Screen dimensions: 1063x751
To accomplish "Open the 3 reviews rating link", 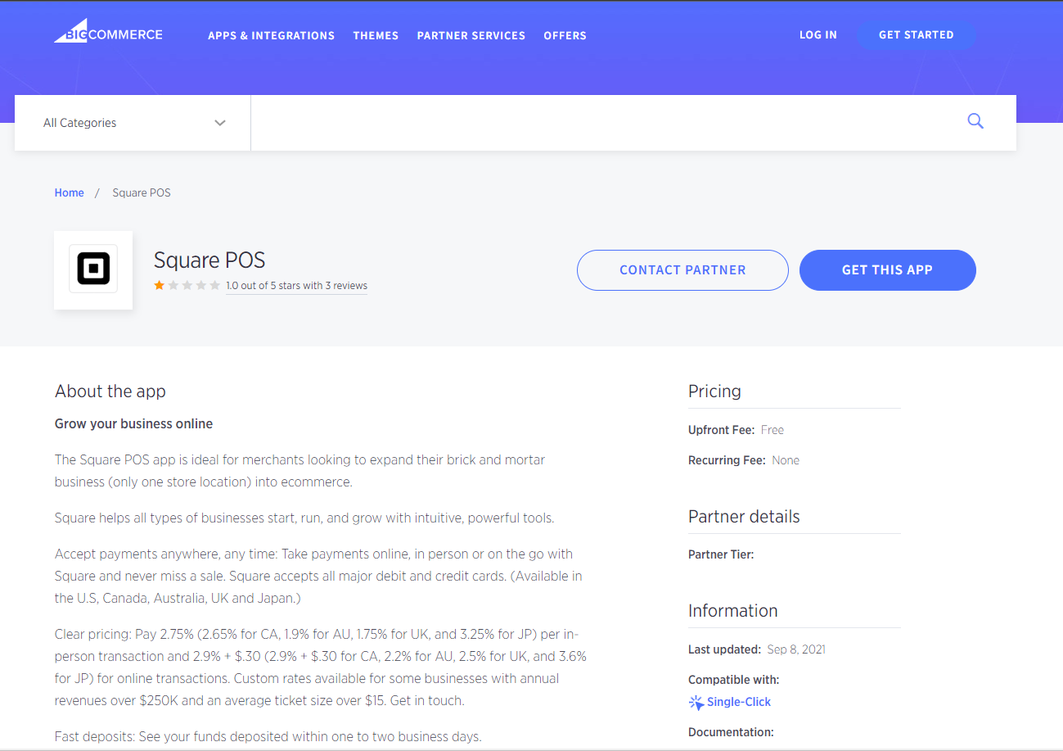I will pyautogui.click(x=296, y=286).
